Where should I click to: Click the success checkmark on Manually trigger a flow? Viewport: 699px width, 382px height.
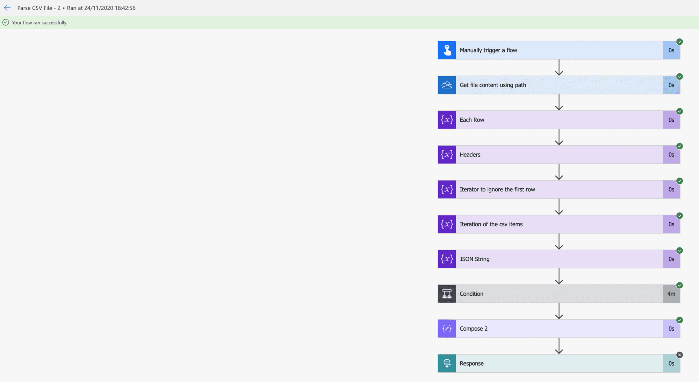click(x=679, y=42)
